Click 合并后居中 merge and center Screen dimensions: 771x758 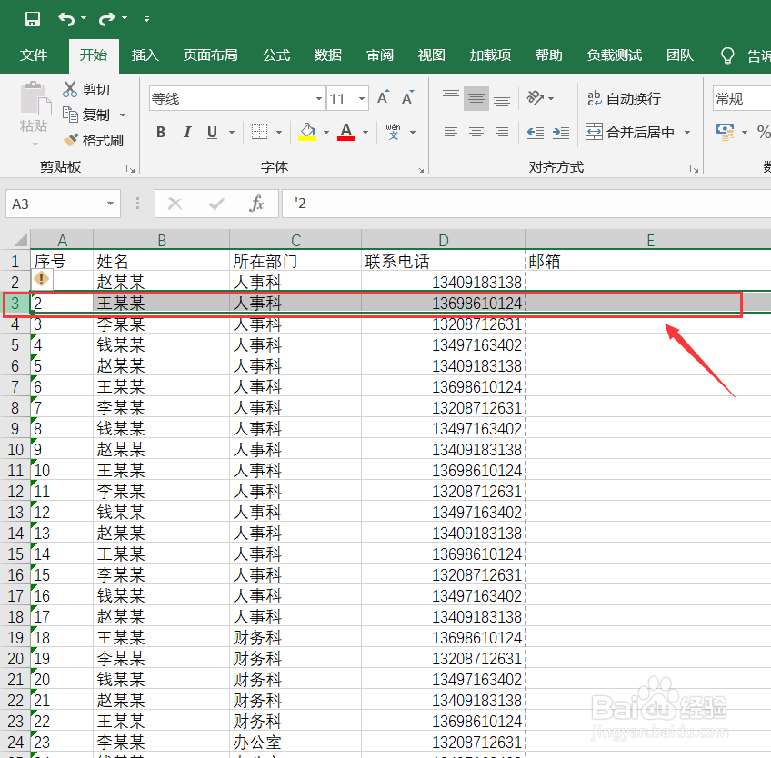point(630,132)
